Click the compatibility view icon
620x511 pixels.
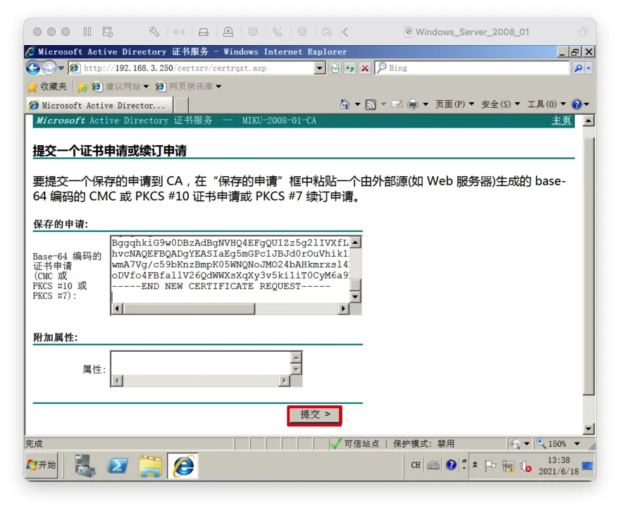(x=335, y=68)
